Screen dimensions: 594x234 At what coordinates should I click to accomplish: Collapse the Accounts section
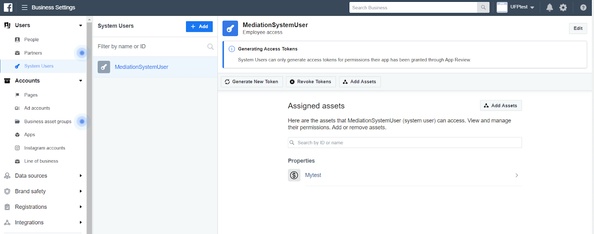tap(81, 81)
